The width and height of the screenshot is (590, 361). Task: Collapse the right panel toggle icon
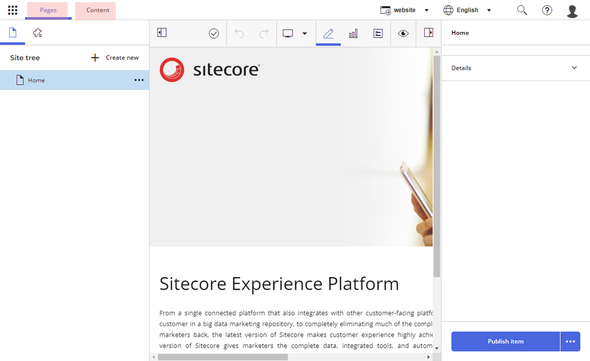428,32
